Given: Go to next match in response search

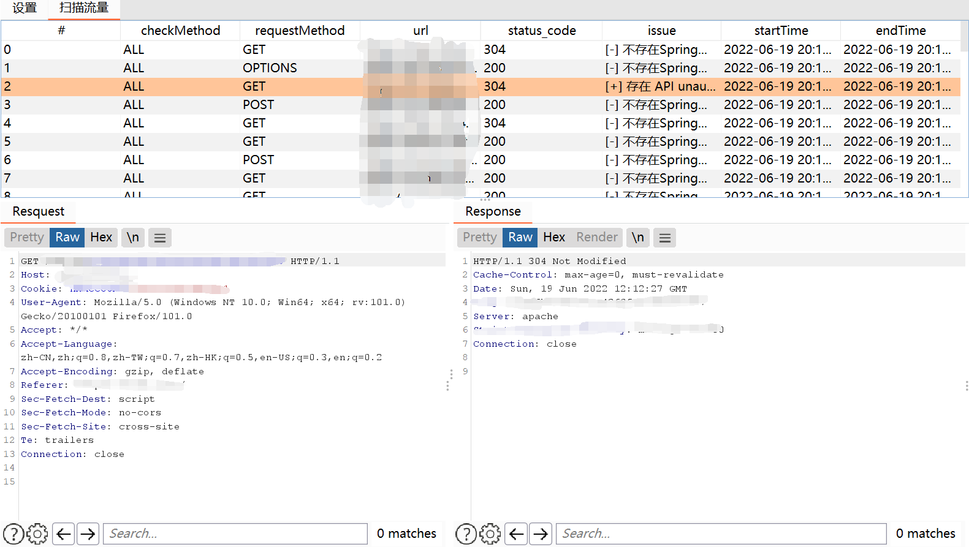Looking at the screenshot, I should click(541, 534).
